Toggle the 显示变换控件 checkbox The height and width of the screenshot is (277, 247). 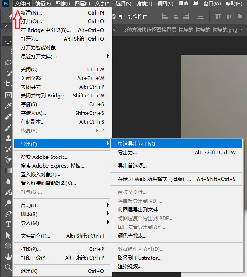click(114, 17)
